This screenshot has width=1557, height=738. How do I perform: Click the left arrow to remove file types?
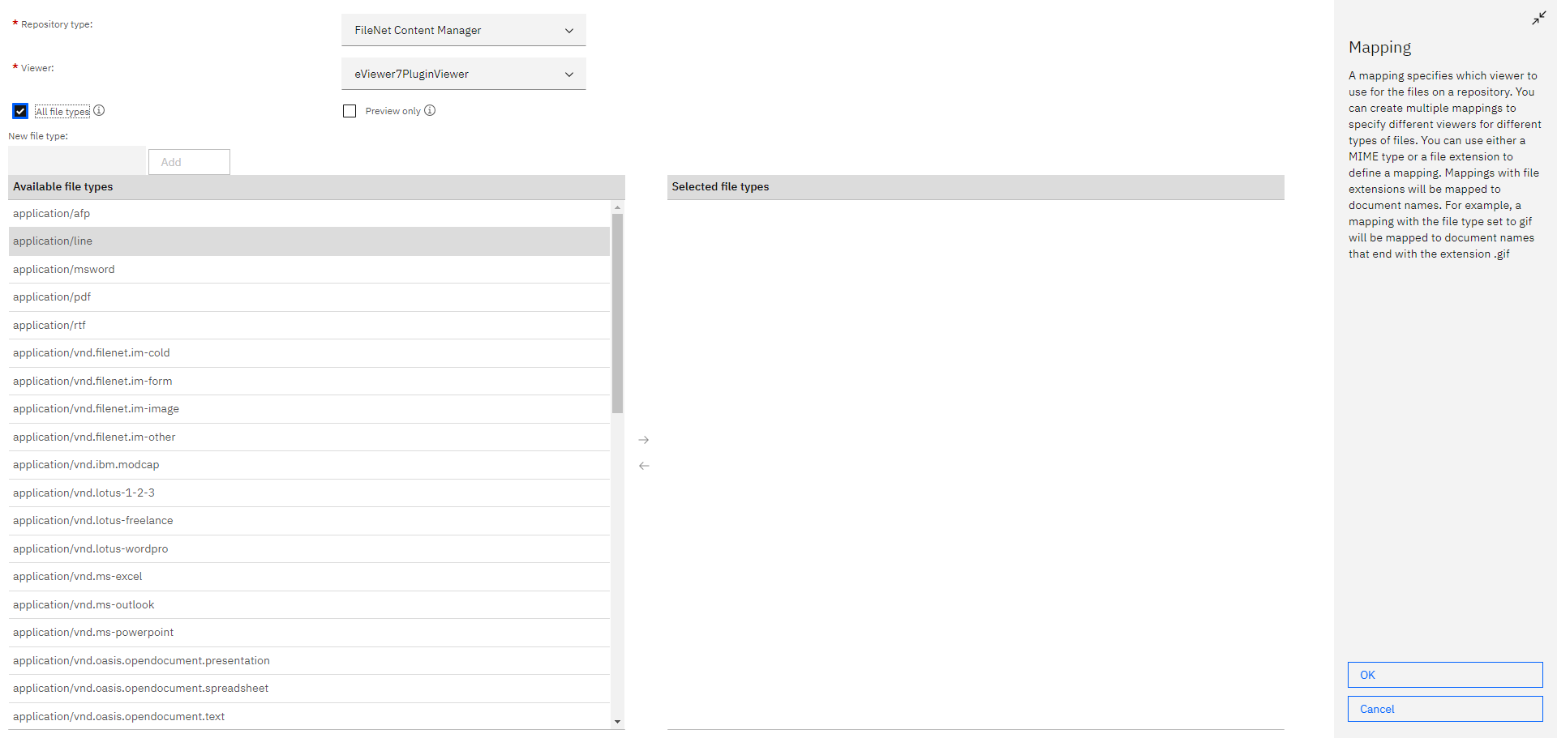(643, 466)
